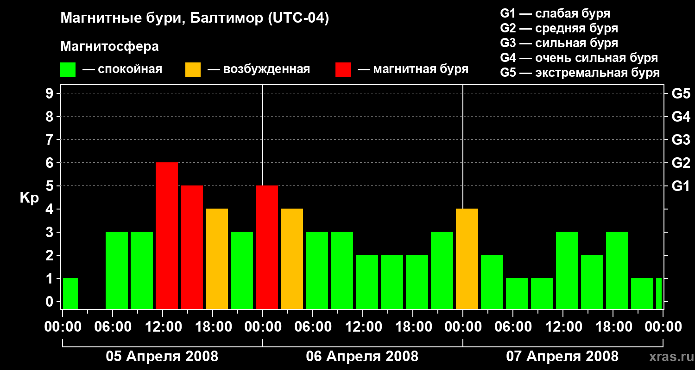695x370 pixels.
Task: Click the orange swatch for возбужденная
Action: 193,70
